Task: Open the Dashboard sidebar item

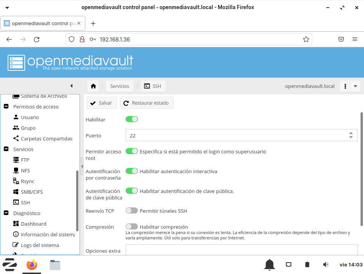Action: click(34, 224)
